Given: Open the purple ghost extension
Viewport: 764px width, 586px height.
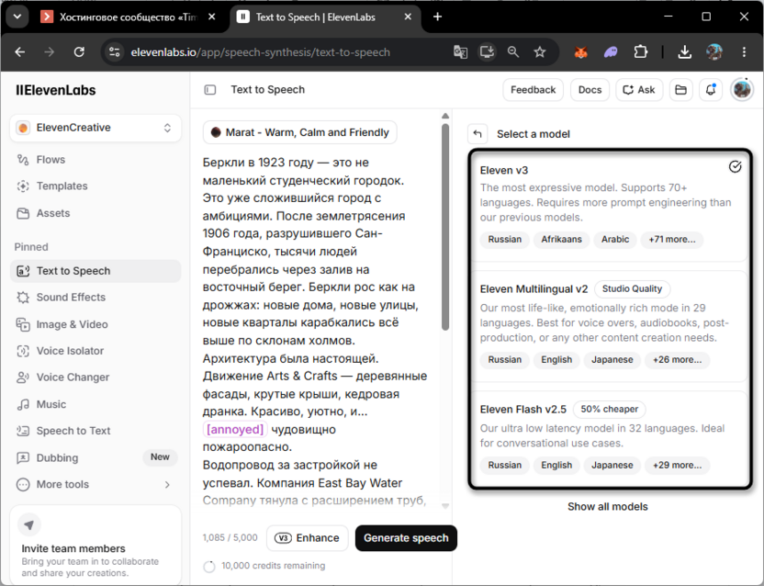Looking at the screenshot, I should tap(611, 51).
